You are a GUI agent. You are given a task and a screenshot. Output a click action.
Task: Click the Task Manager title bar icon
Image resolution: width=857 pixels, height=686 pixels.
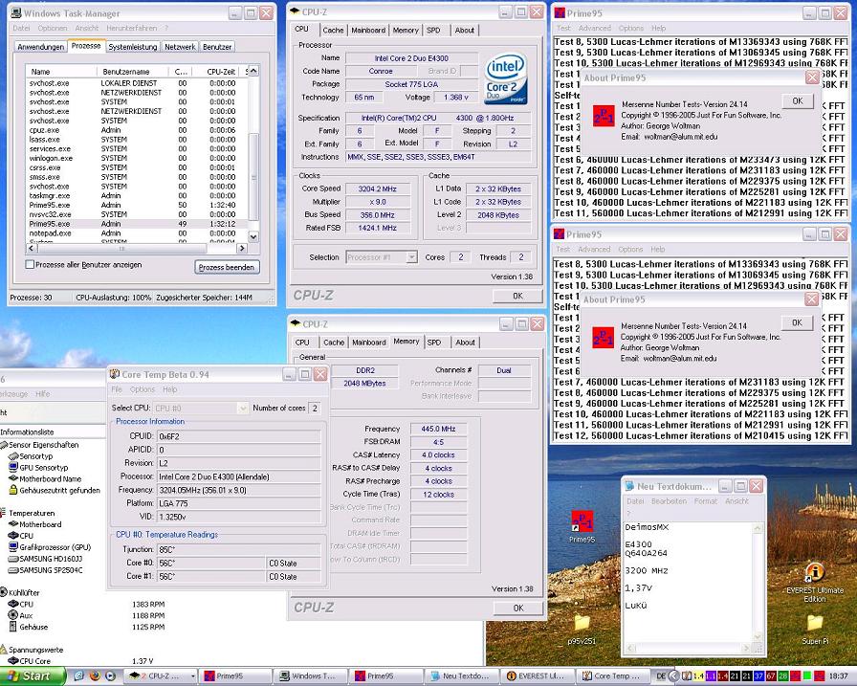point(16,12)
